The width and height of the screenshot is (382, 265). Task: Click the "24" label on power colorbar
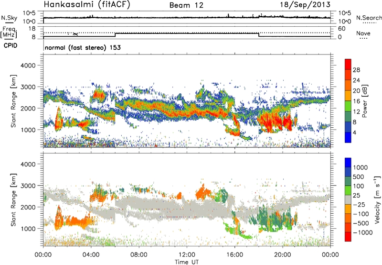point(356,80)
